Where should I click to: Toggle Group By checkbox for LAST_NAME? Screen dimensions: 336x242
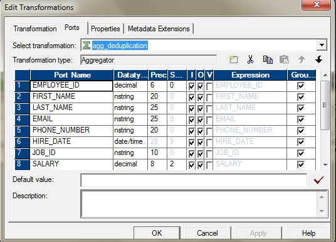[301, 108]
